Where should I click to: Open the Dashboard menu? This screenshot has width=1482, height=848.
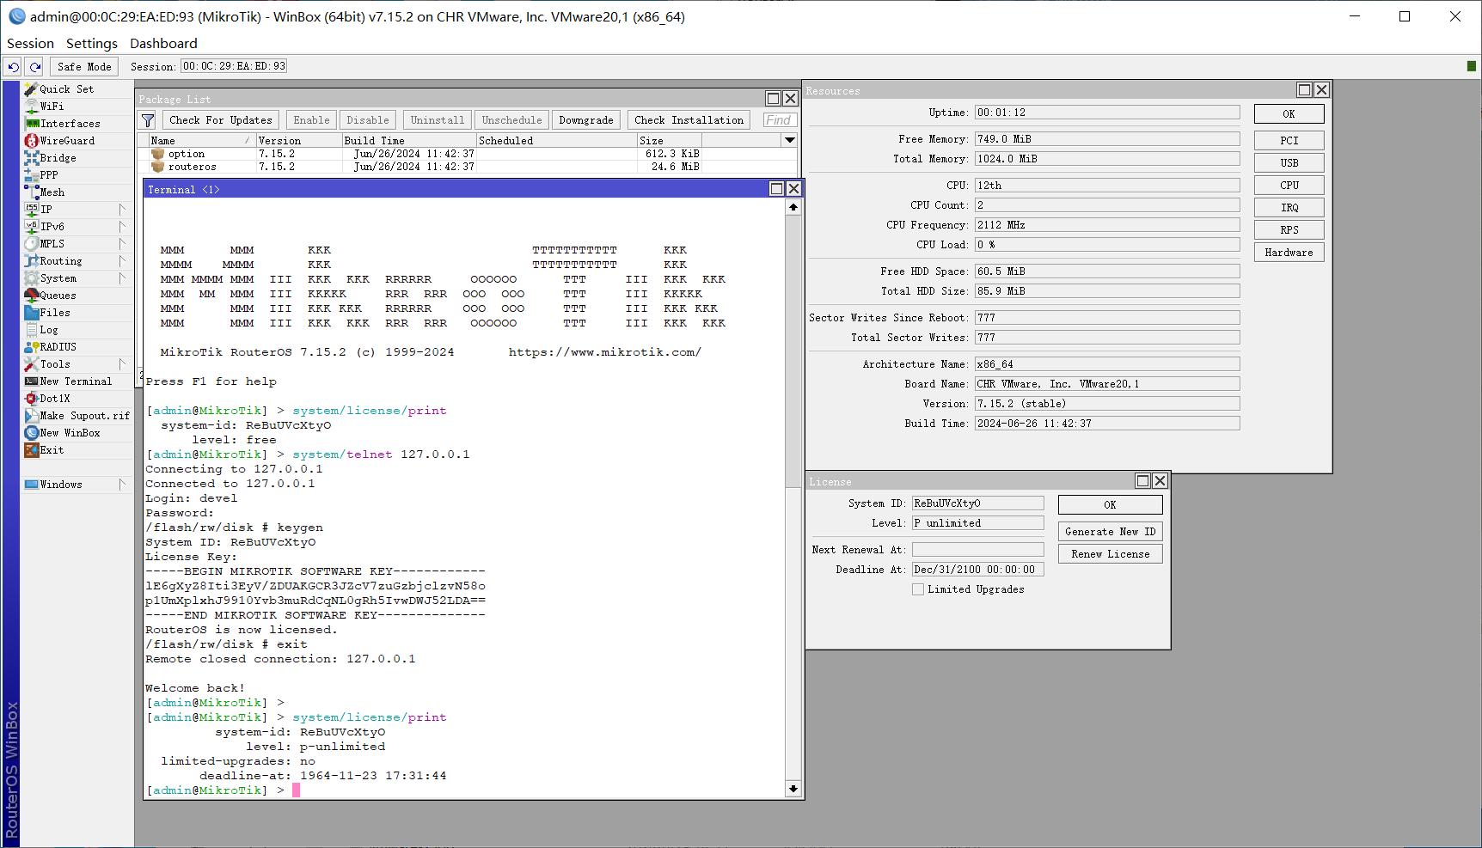(x=163, y=43)
